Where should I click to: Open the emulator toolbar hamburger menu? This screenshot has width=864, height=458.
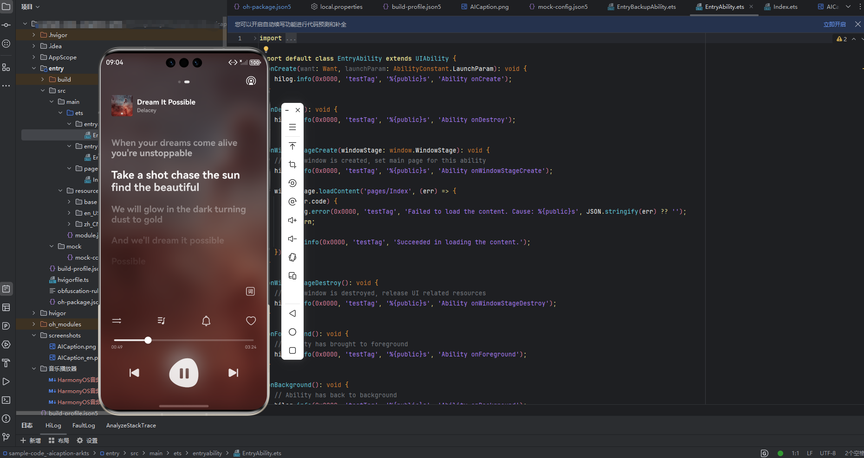click(x=292, y=127)
